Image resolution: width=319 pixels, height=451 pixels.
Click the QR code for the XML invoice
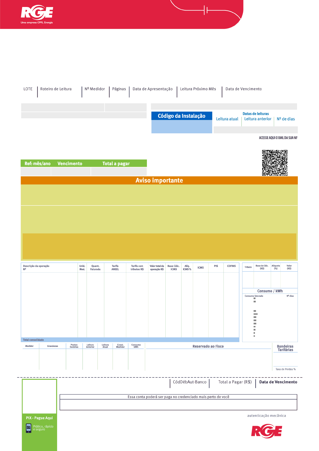[275, 163]
